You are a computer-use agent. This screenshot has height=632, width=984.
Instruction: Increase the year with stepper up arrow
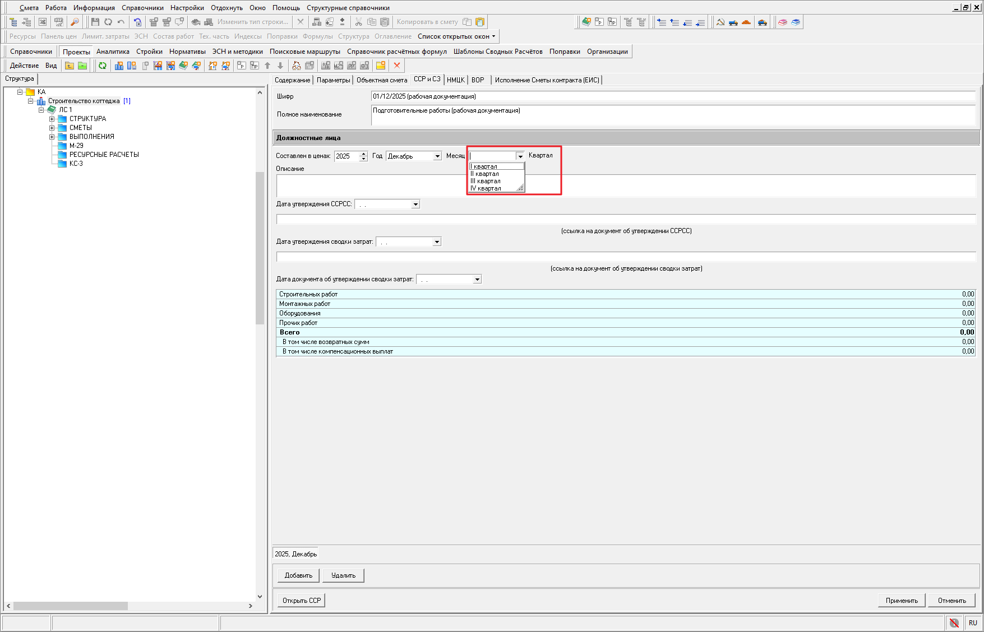pos(363,154)
